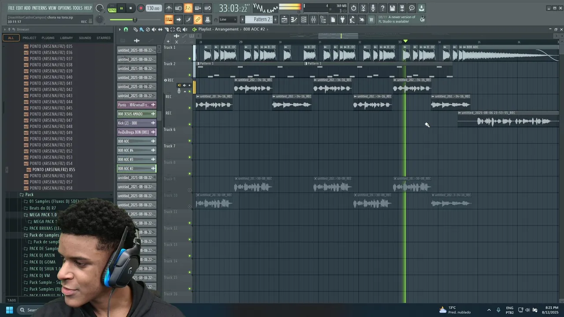The width and height of the screenshot is (564, 317).
Task: Stop playback with the stop button
Action: tap(130, 8)
